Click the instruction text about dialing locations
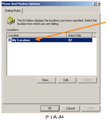 click(57, 22)
